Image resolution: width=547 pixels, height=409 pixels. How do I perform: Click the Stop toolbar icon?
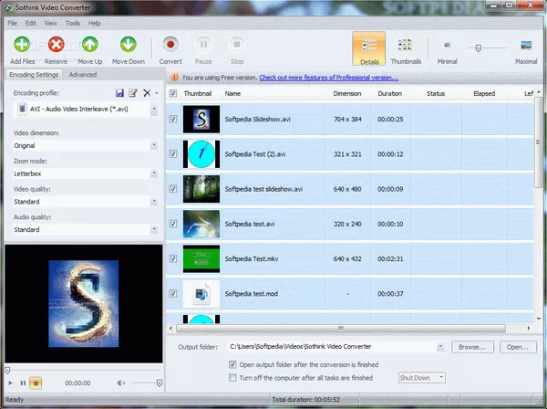click(236, 45)
